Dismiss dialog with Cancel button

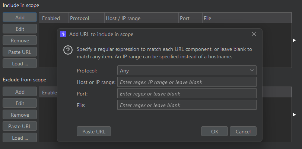[x=243, y=131]
